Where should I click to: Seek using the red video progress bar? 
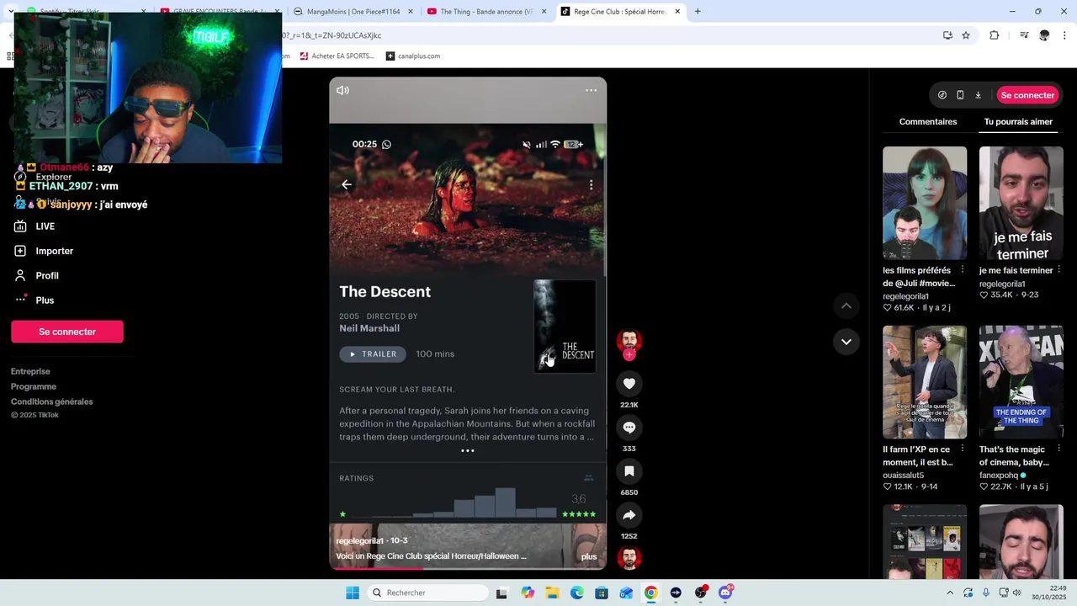[467, 568]
